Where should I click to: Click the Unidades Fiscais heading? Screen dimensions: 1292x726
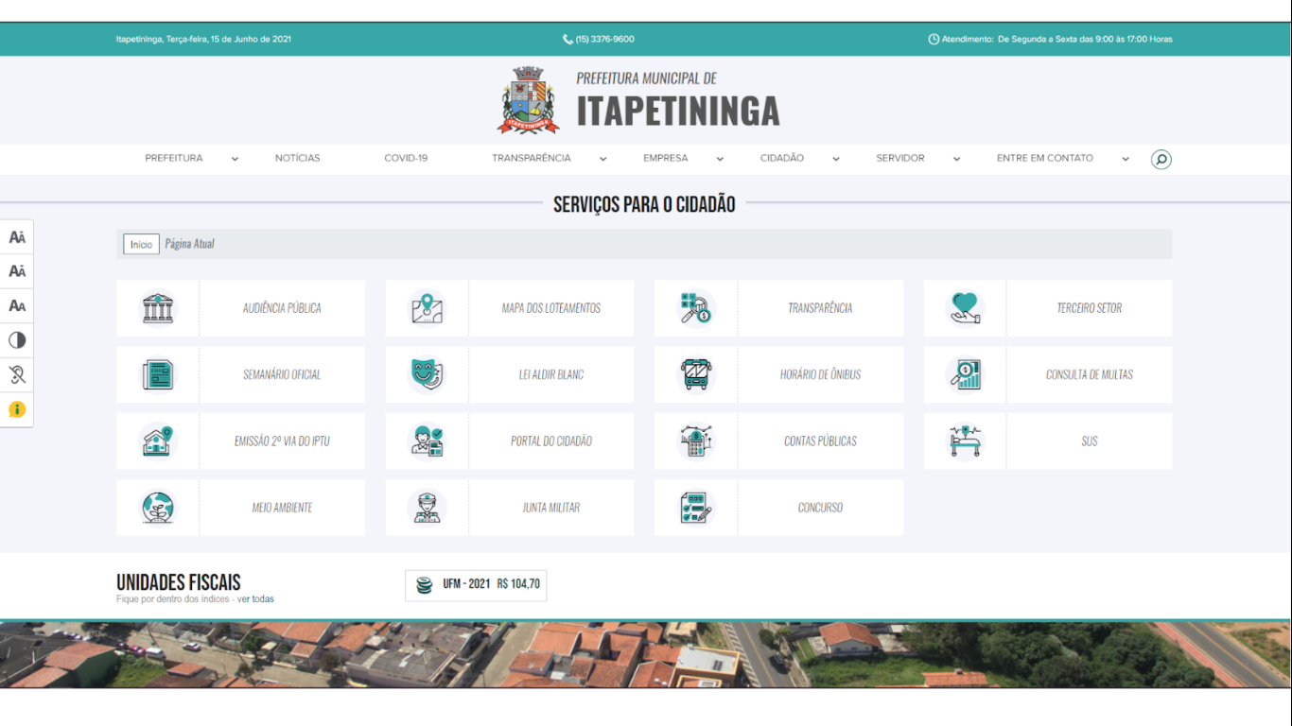(x=179, y=582)
